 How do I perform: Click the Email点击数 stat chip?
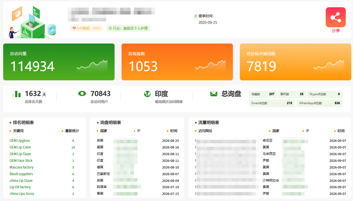272,103
